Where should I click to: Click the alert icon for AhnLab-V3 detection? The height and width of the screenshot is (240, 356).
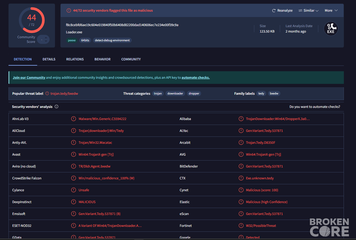[74, 119]
